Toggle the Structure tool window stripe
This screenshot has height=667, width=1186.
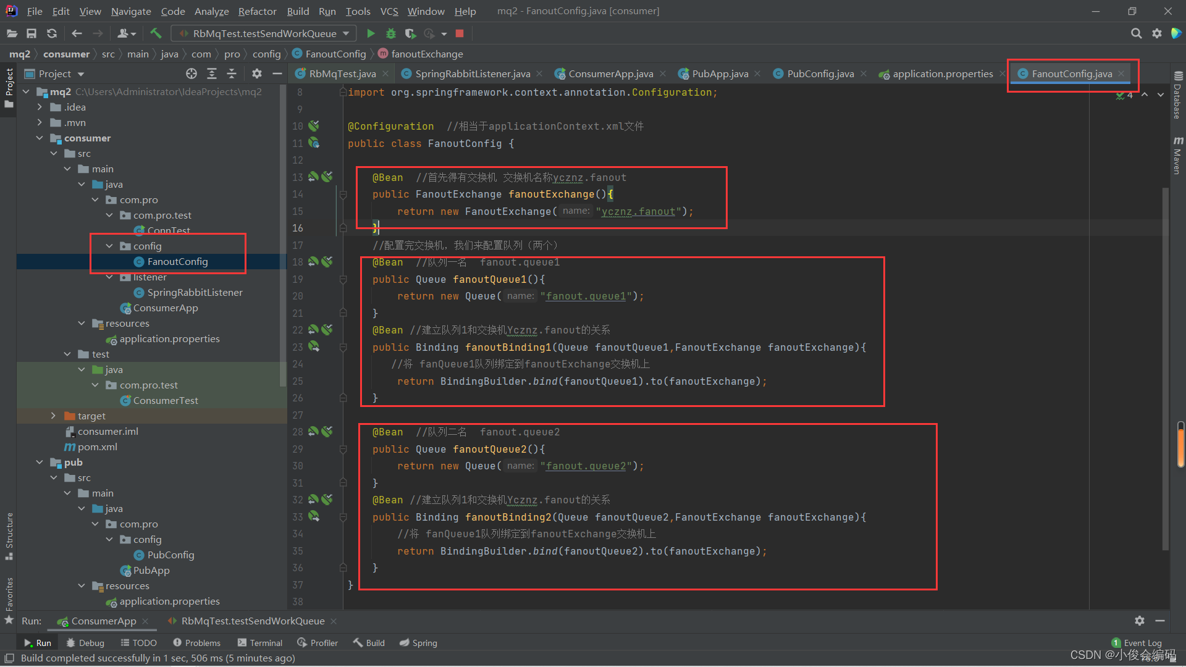9,535
